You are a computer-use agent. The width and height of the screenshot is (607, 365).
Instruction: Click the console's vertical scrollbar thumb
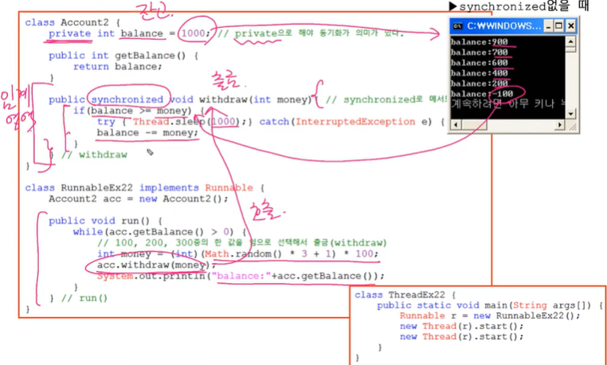pyautogui.click(x=570, y=49)
